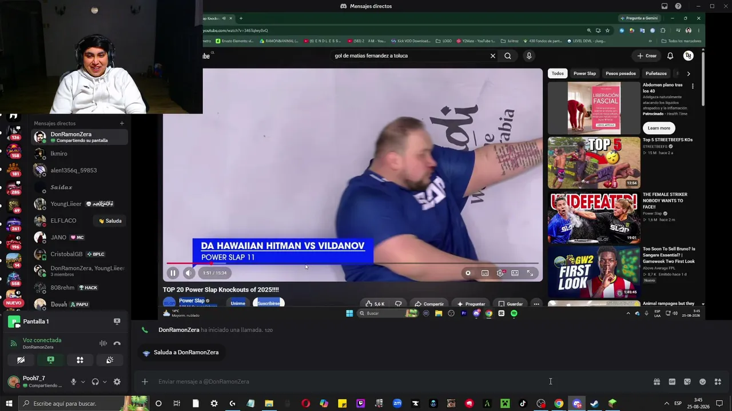Open the Discord GIF picker
This screenshot has height=411, width=732.
coord(672,382)
